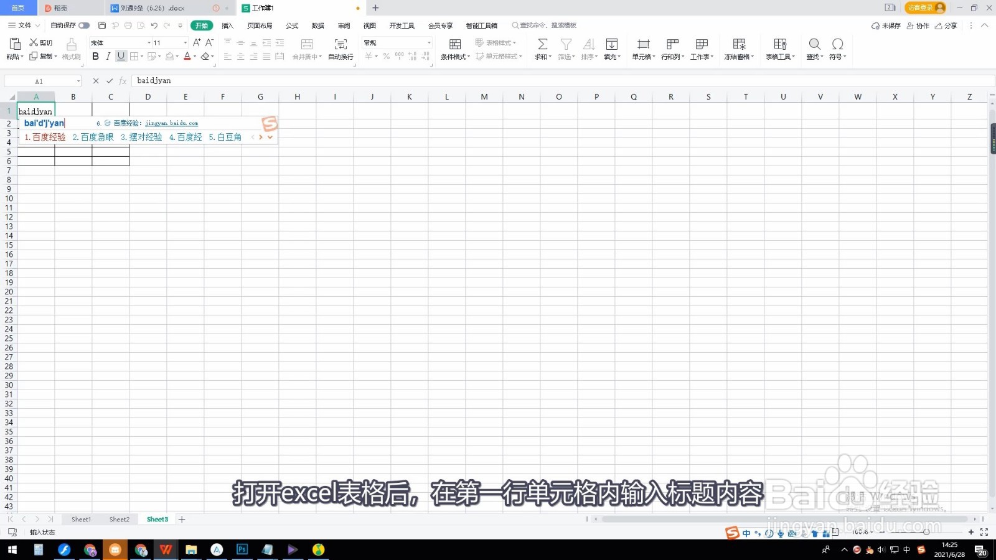Select column D header

[148, 96]
